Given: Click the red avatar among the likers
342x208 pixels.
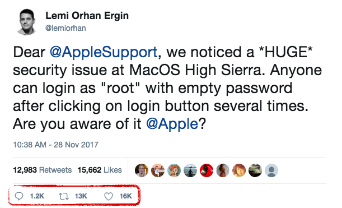Looking at the screenshot, I should [x=207, y=170].
